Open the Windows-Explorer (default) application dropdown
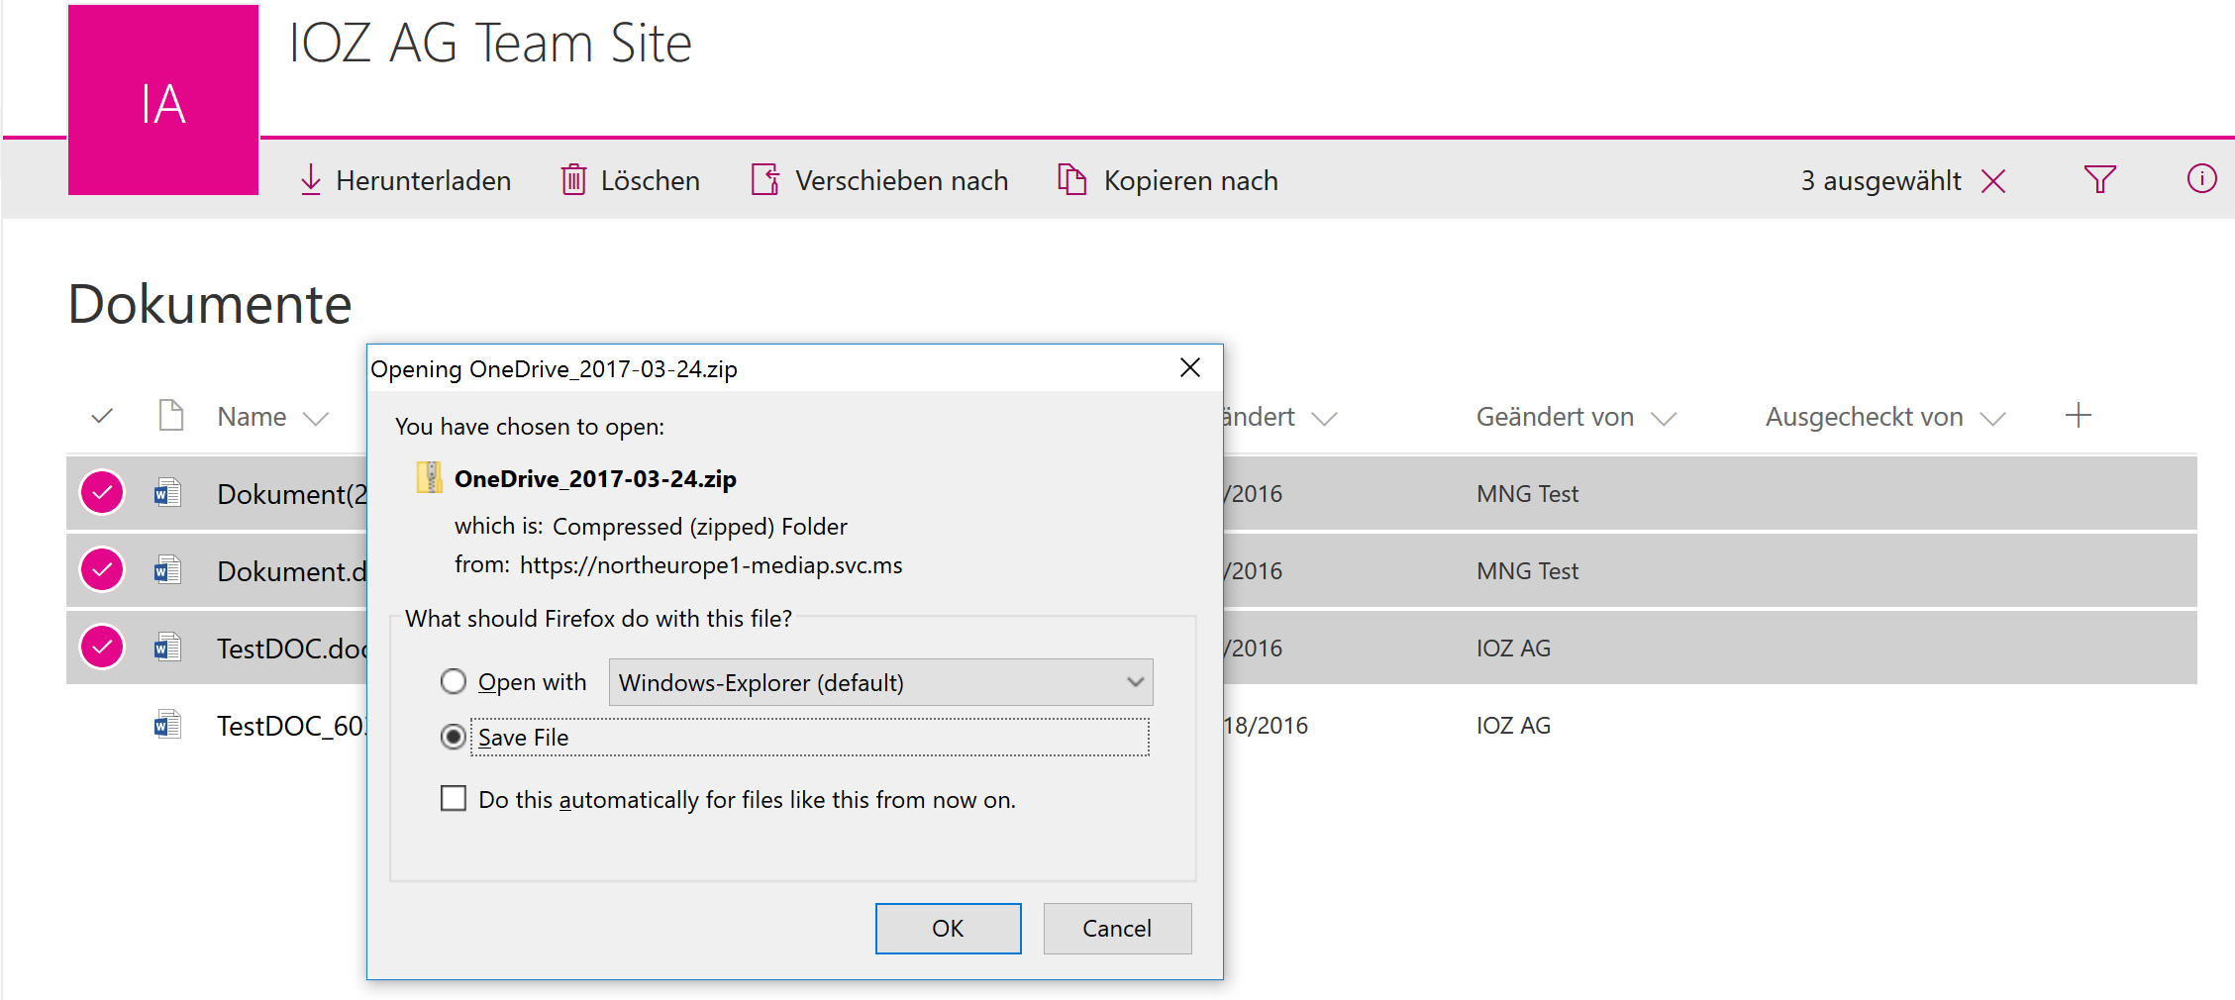The width and height of the screenshot is (2235, 1000). [881, 682]
